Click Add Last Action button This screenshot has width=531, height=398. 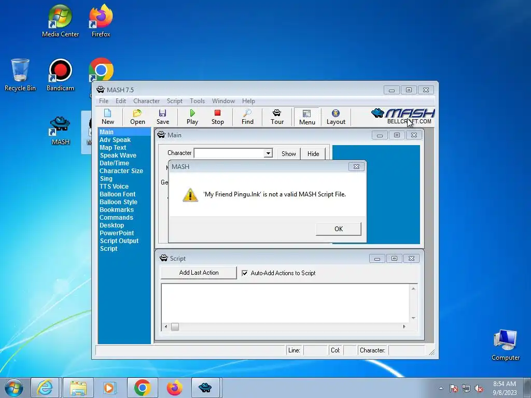[x=199, y=273]
